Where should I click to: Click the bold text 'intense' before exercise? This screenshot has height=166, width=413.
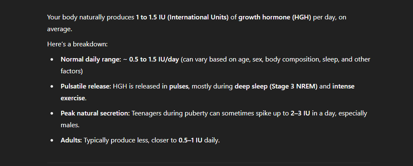point(344,86)
